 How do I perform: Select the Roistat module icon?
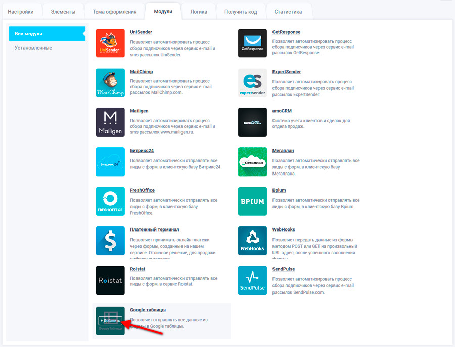110,280
